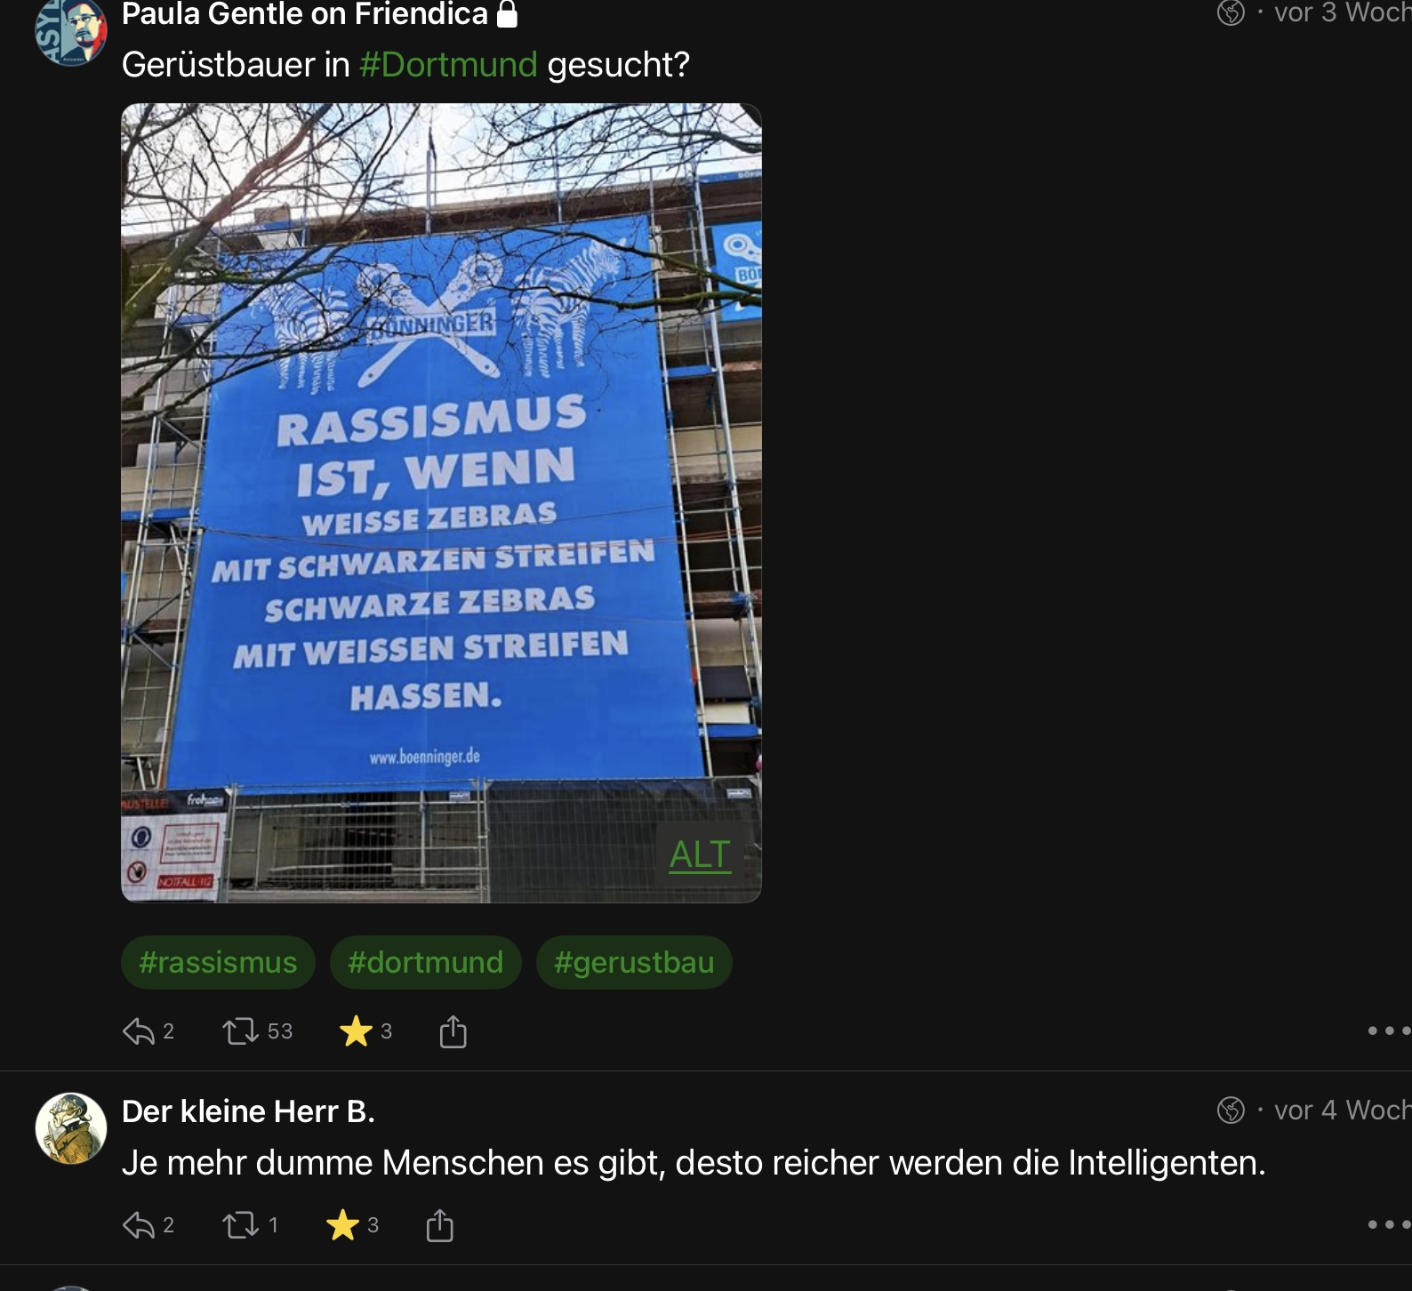Click globe visibility icon on Paula's post
Image resolution: width=1412 pixels, height=1291 pixels.
[x=1231, y=12]
